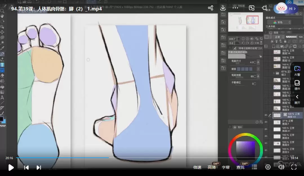304x176 pixels.
Task: Toggle visibility eye of layer 图层 7
Action: coord(266,122)
